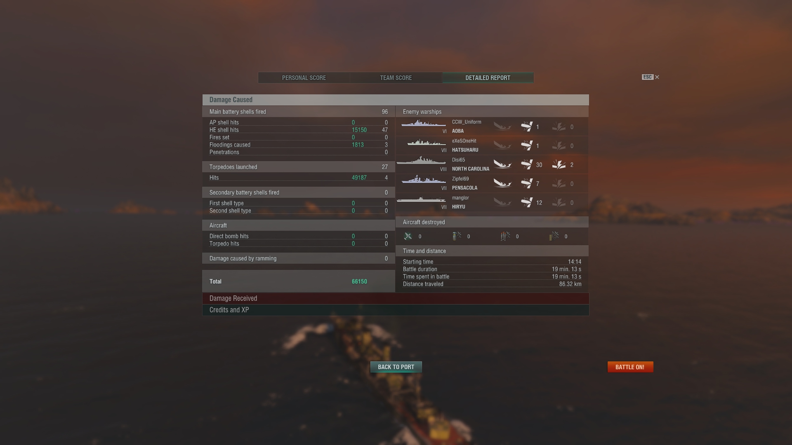Click the sunk-ship icon in North Carolina row
This screenshot has height=445, width=792.
502,165
